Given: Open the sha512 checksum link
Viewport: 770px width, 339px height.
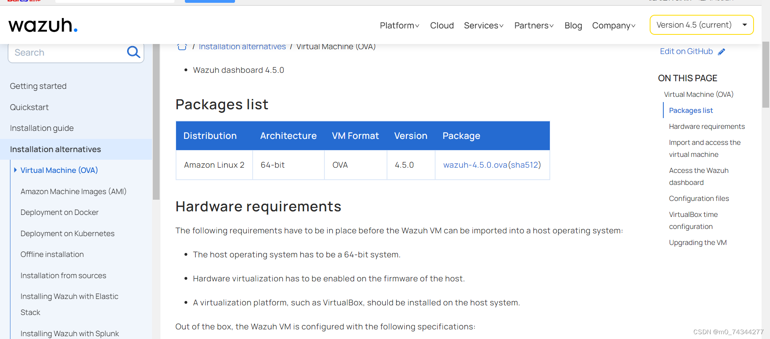Looking at the screenshot, I should [524, 165].
